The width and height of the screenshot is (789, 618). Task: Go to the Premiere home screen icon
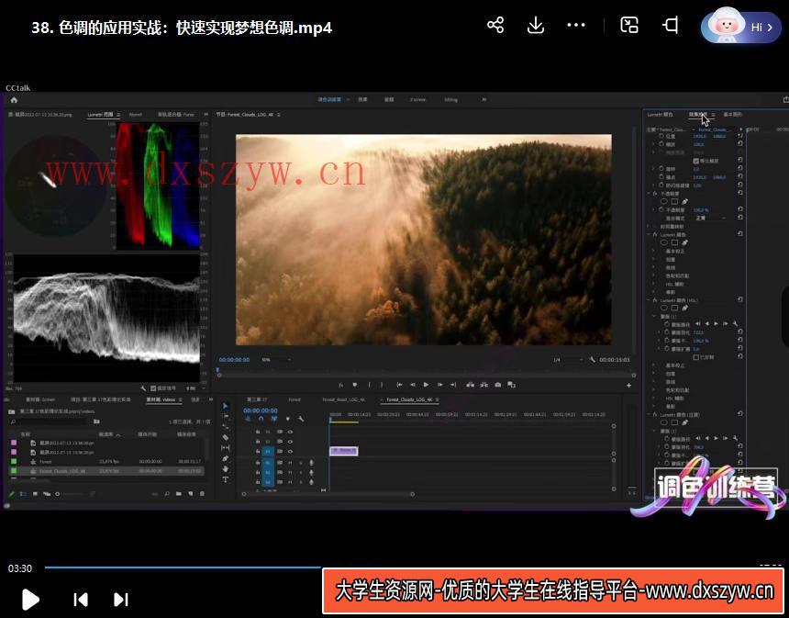pos(14,100)
